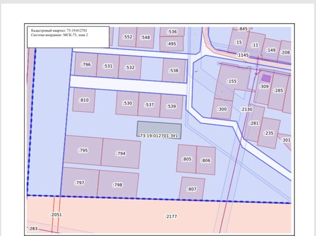Image resolution: width=316 pixels, height=236 pixels.
Task: Select land parcel :796
Action: (86, 64)
